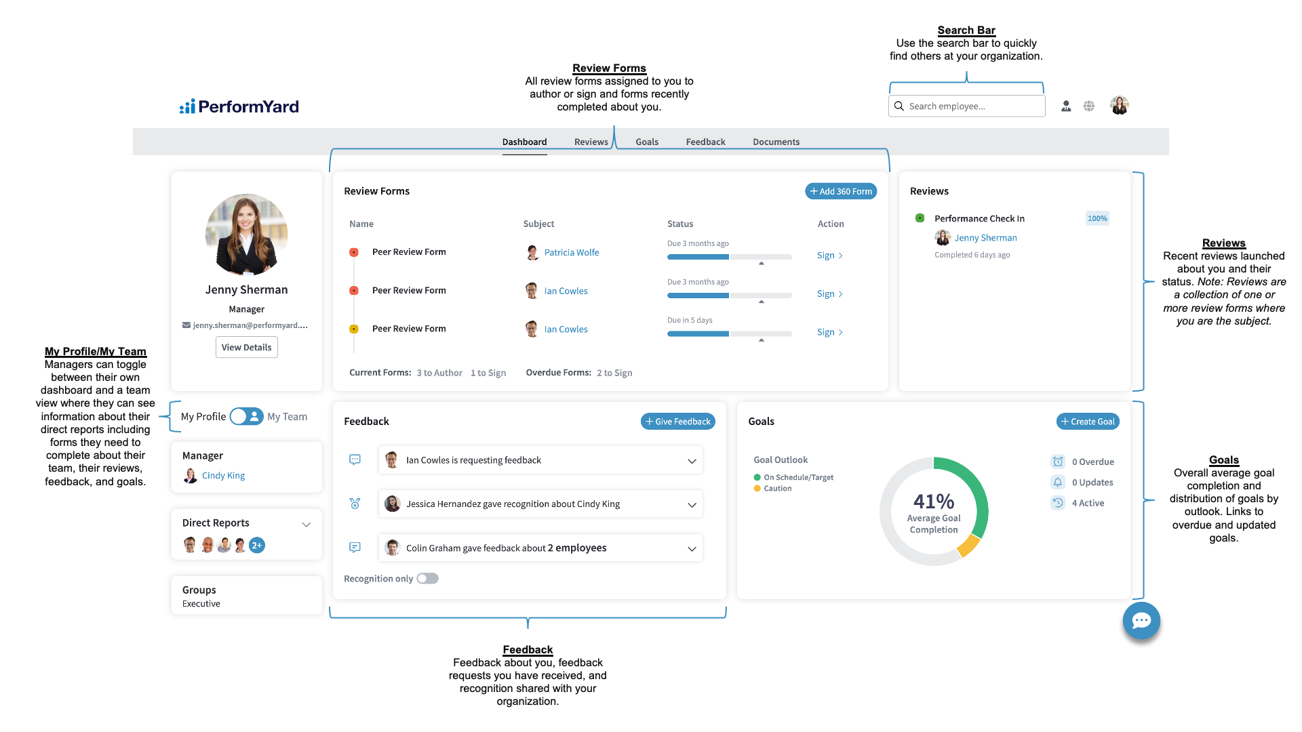Click the Add 360 Form button
Screen dimensions: 1302x732
coord(841,191)
